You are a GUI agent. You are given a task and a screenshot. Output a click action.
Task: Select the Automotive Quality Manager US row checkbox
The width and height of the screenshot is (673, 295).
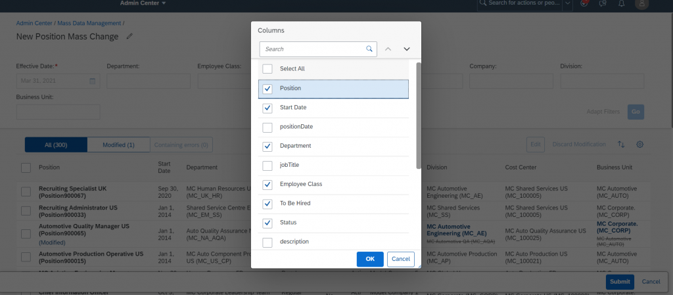[26, 234]
